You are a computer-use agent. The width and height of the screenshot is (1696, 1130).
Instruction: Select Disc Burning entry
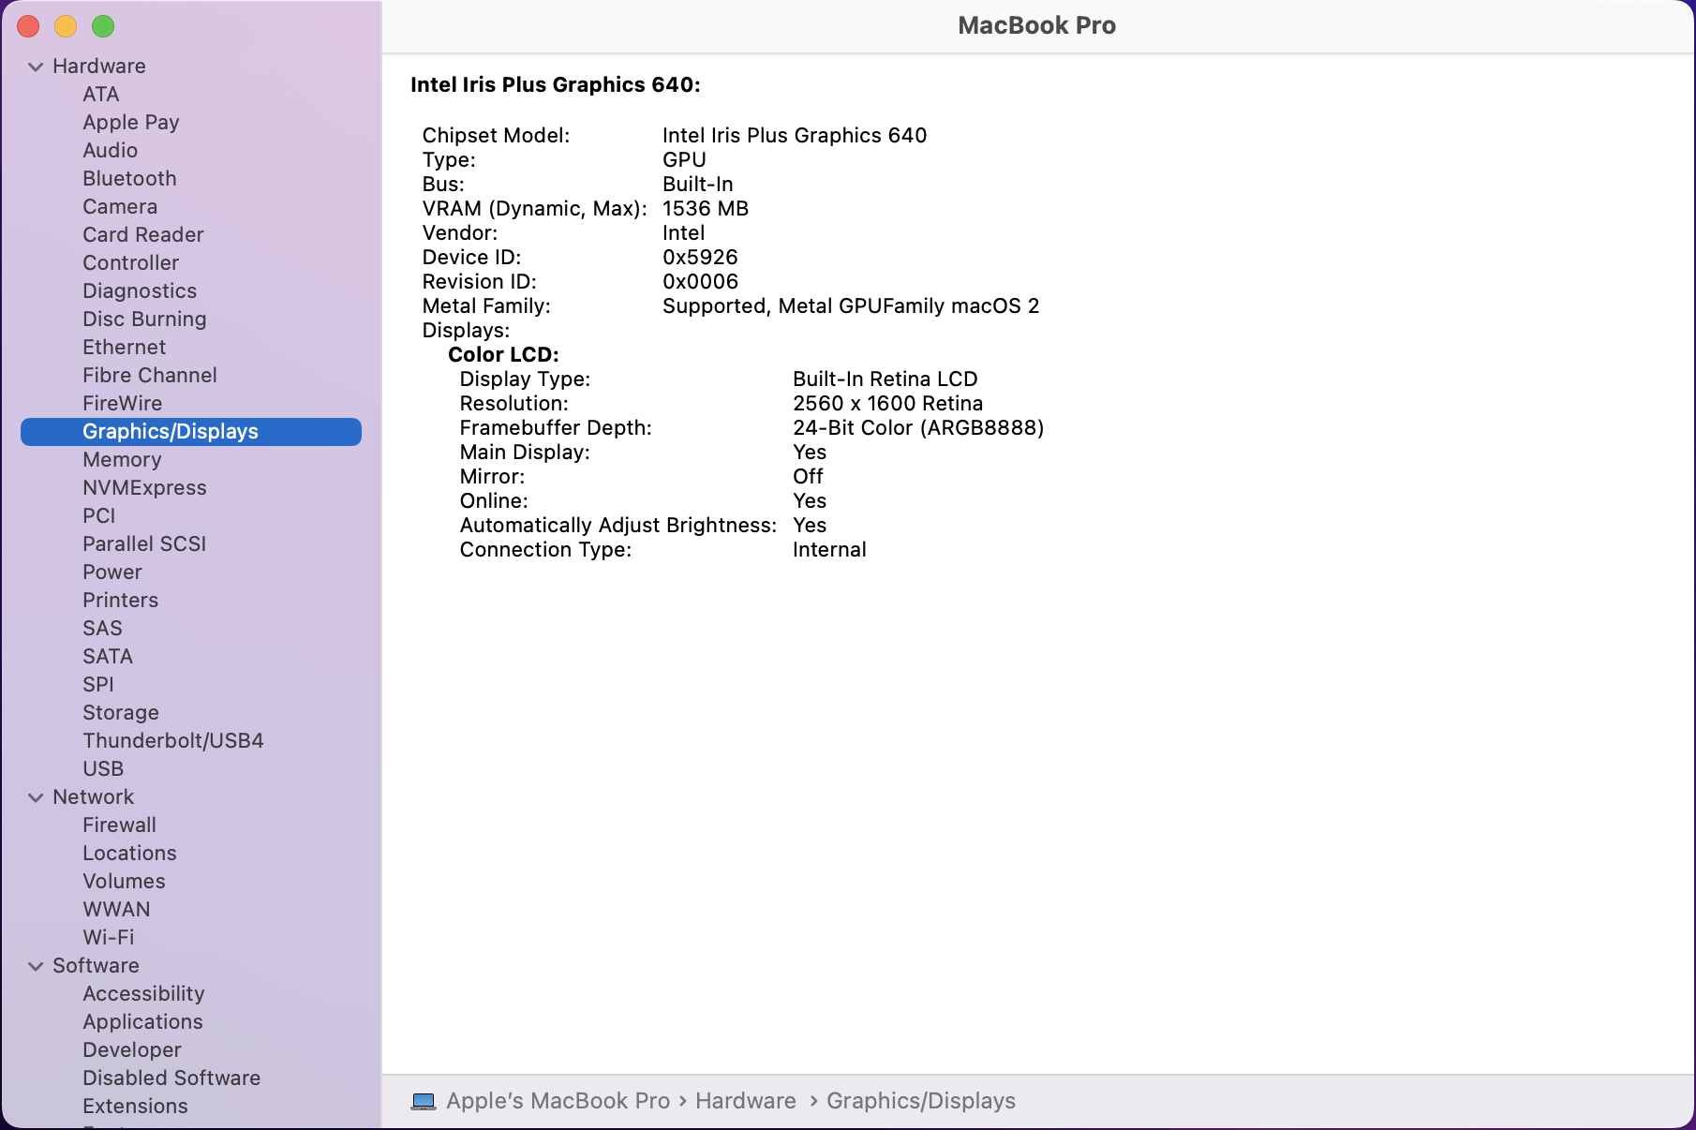[x=144, y=320]
